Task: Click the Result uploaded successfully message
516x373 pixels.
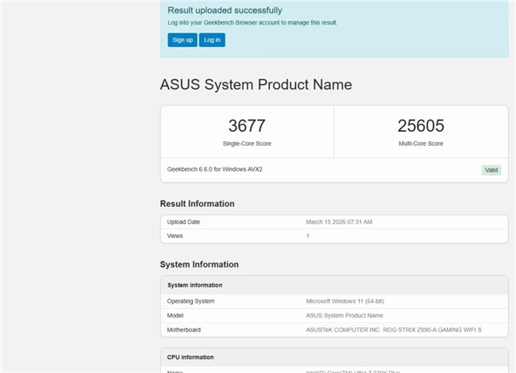Action: 225,10
